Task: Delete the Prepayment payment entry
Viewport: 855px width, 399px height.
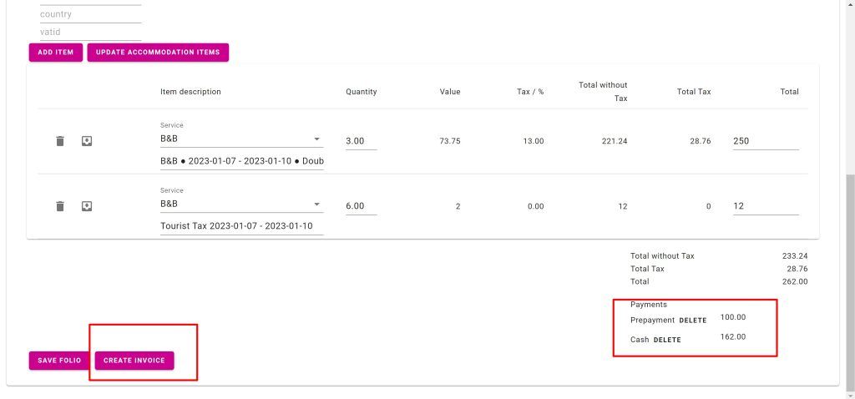Action: pos(692,321)
